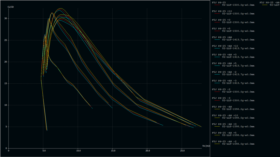Click the 'F5J PS-25 +10' legend title

(x=222, y=11)
